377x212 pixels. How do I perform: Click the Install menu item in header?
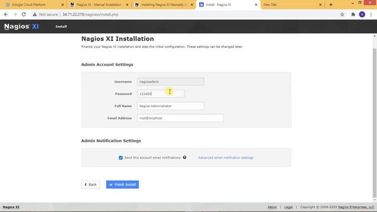[x=61, y=26]
